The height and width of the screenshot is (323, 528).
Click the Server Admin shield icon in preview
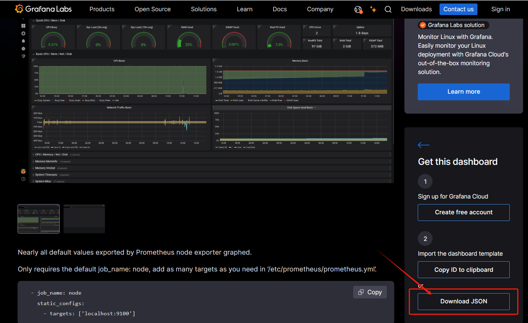23,56
